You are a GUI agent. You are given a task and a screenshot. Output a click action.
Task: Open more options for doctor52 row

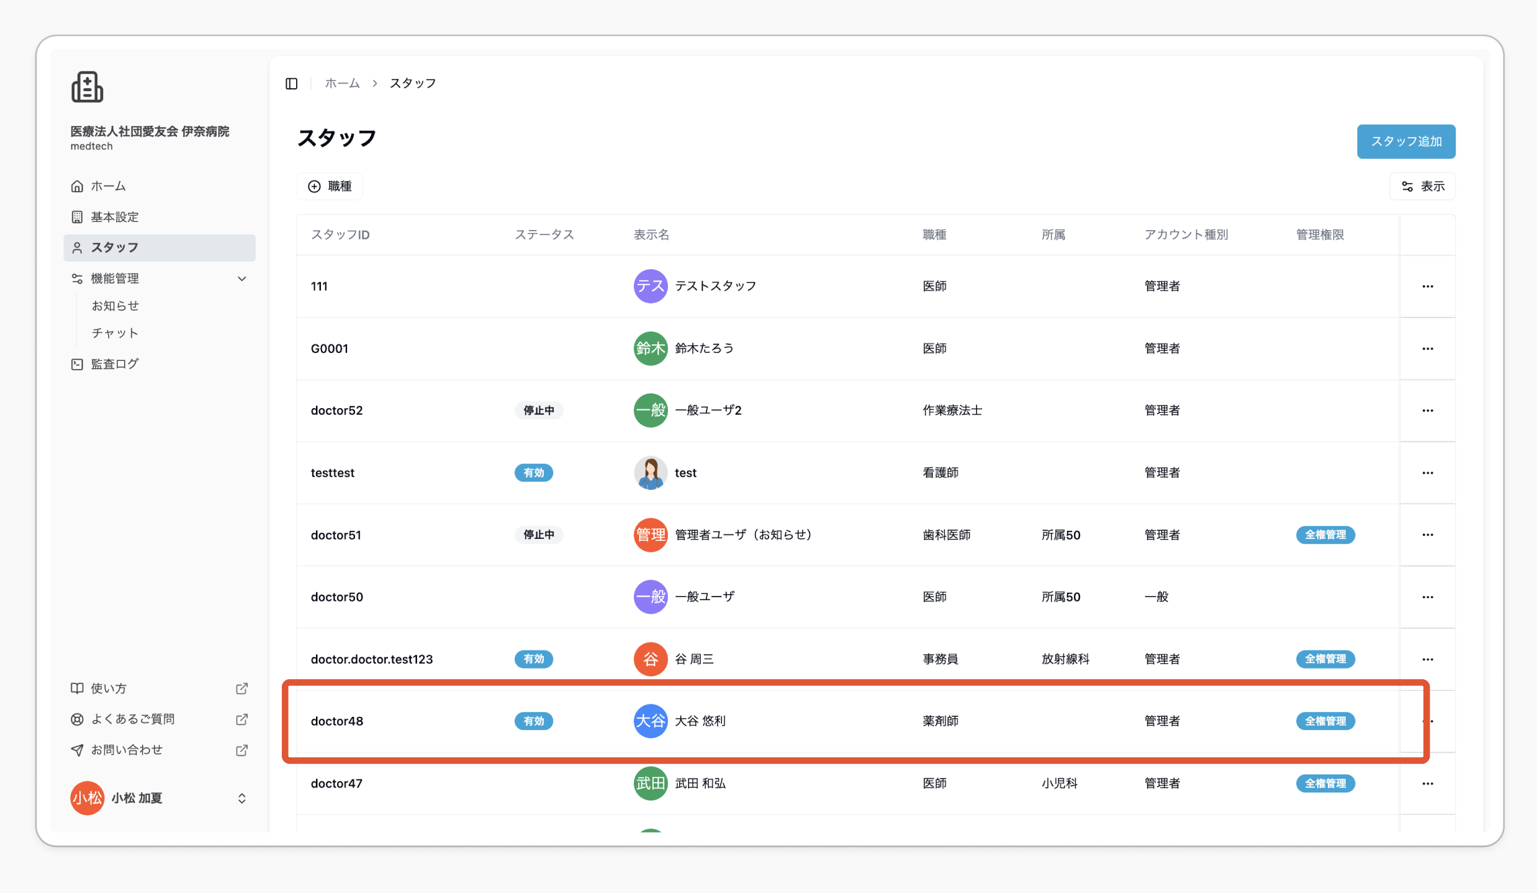point(1428,411)
